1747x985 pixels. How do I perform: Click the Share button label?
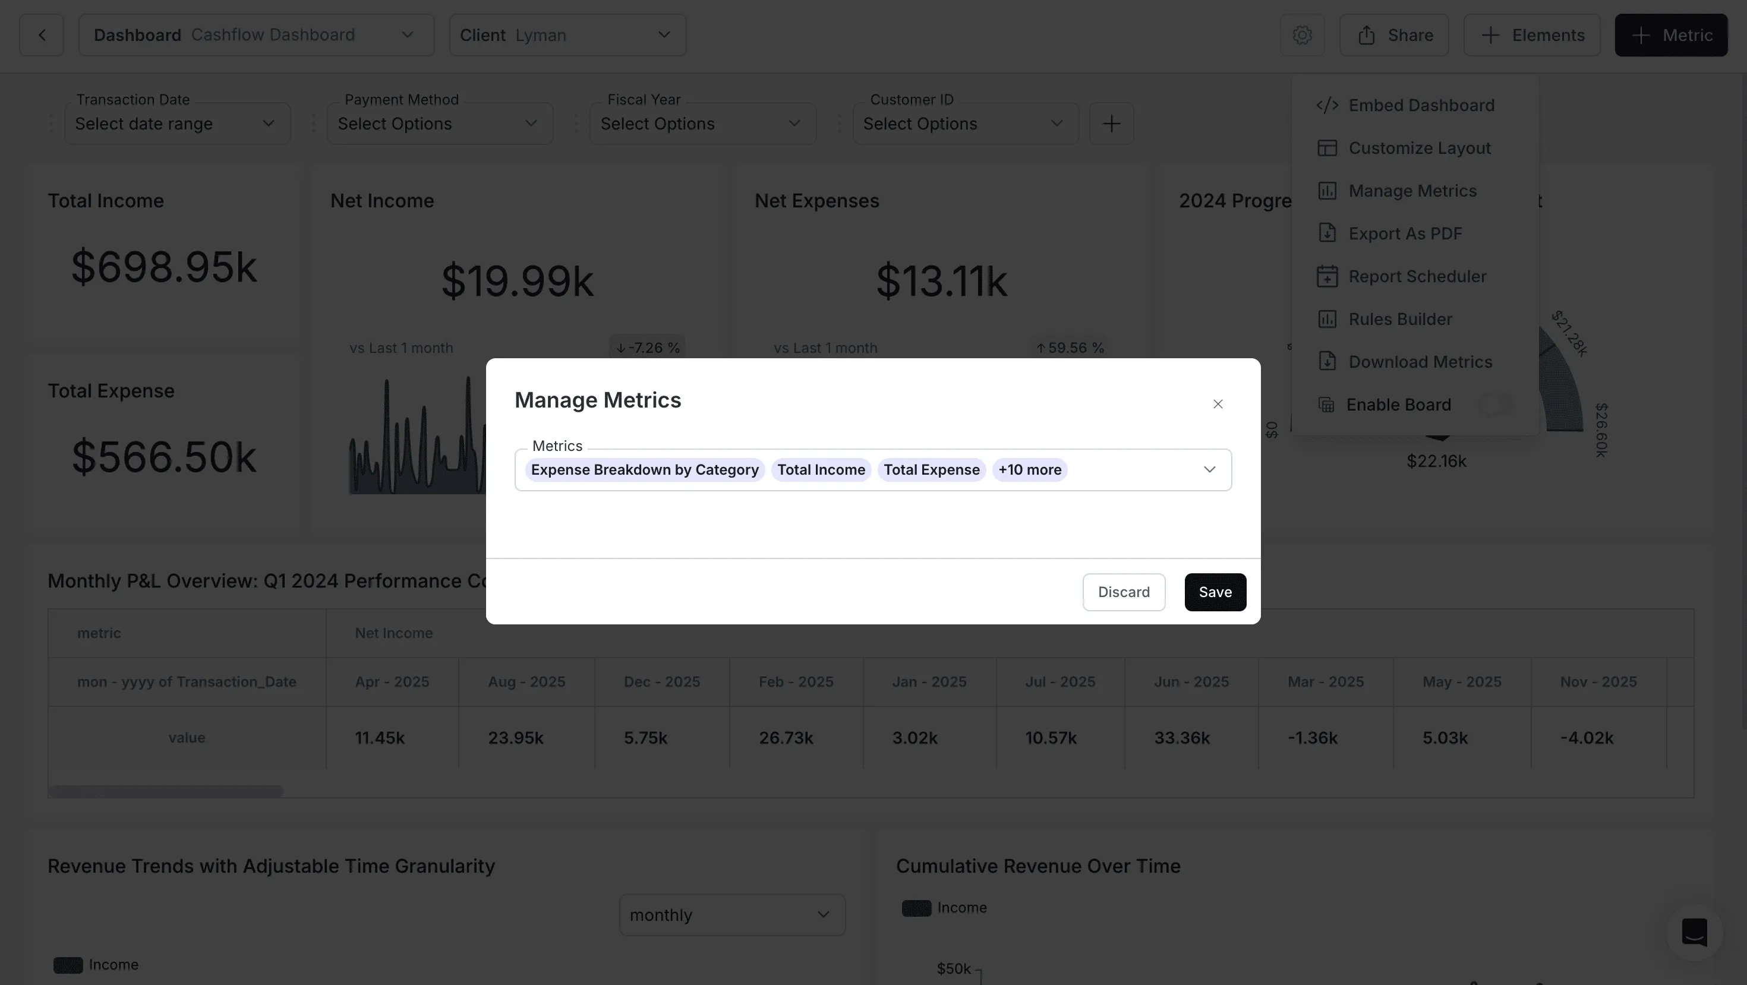point(1411,35)
